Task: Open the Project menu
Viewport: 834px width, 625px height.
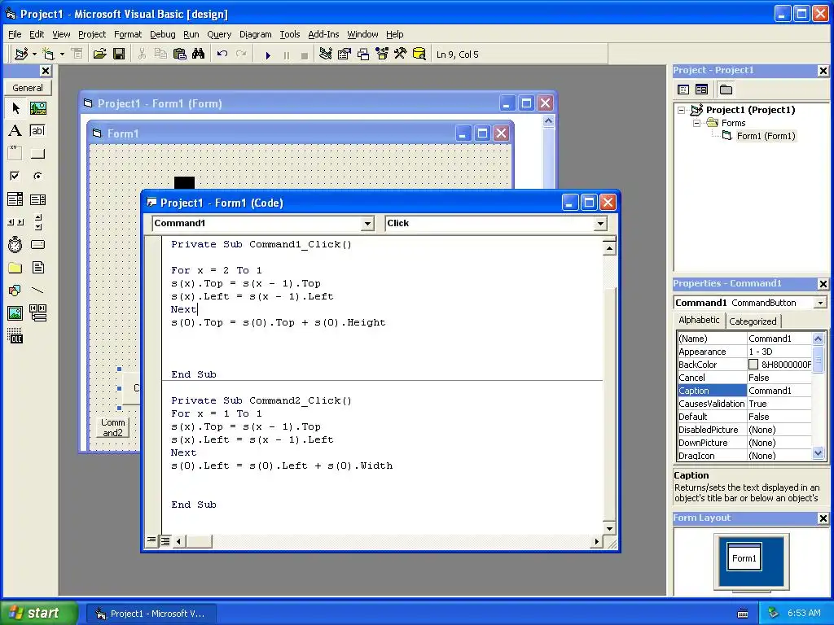Action: pos(92,34)
